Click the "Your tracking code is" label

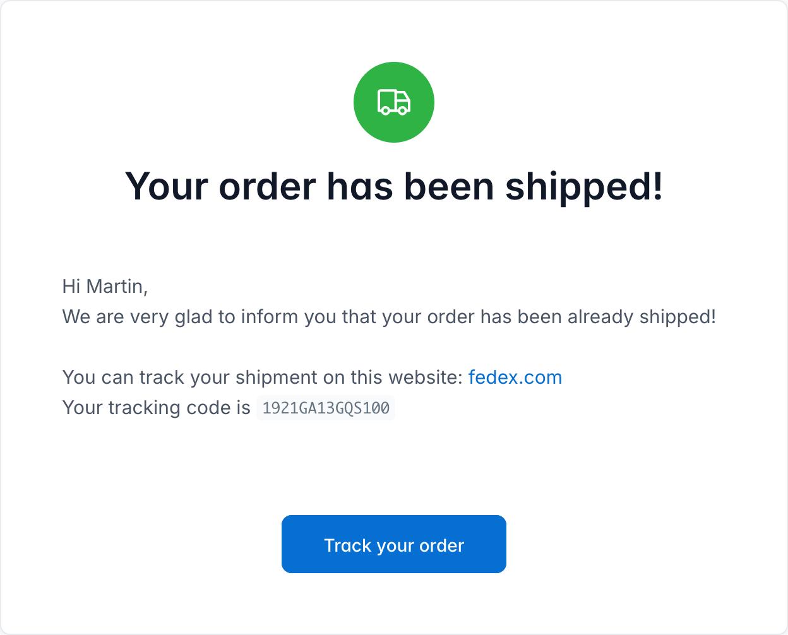[156, 408]
